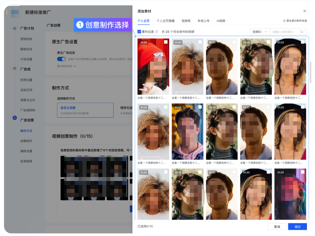Click the 请输入名称或ID search field
This screenshot has width=315, height=236.
pos(284,32)
